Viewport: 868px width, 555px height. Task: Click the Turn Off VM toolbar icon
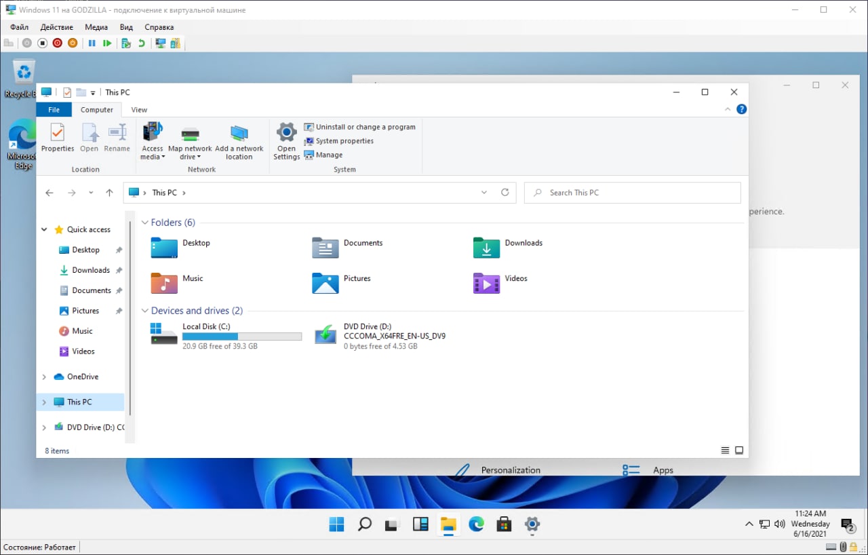(42, 43)
